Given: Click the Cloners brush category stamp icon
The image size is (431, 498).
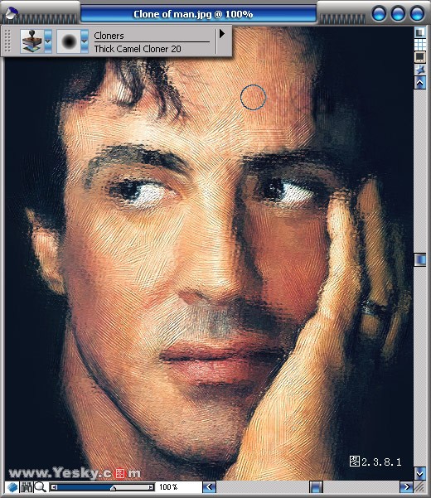Looking at the screenshot, I should (x=31, y=41).
